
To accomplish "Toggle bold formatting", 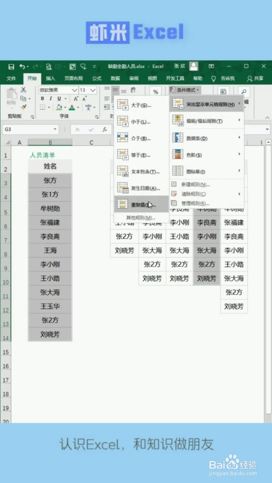I will tap(42, 98).
